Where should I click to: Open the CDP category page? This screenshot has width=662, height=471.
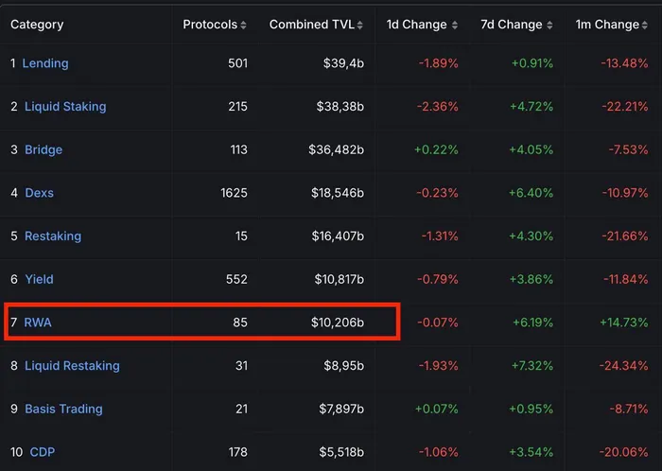point(43,452)
